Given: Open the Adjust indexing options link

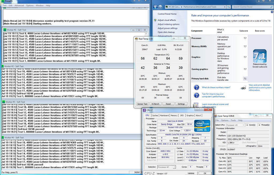Looking at the screenshot, I should 169,24.
